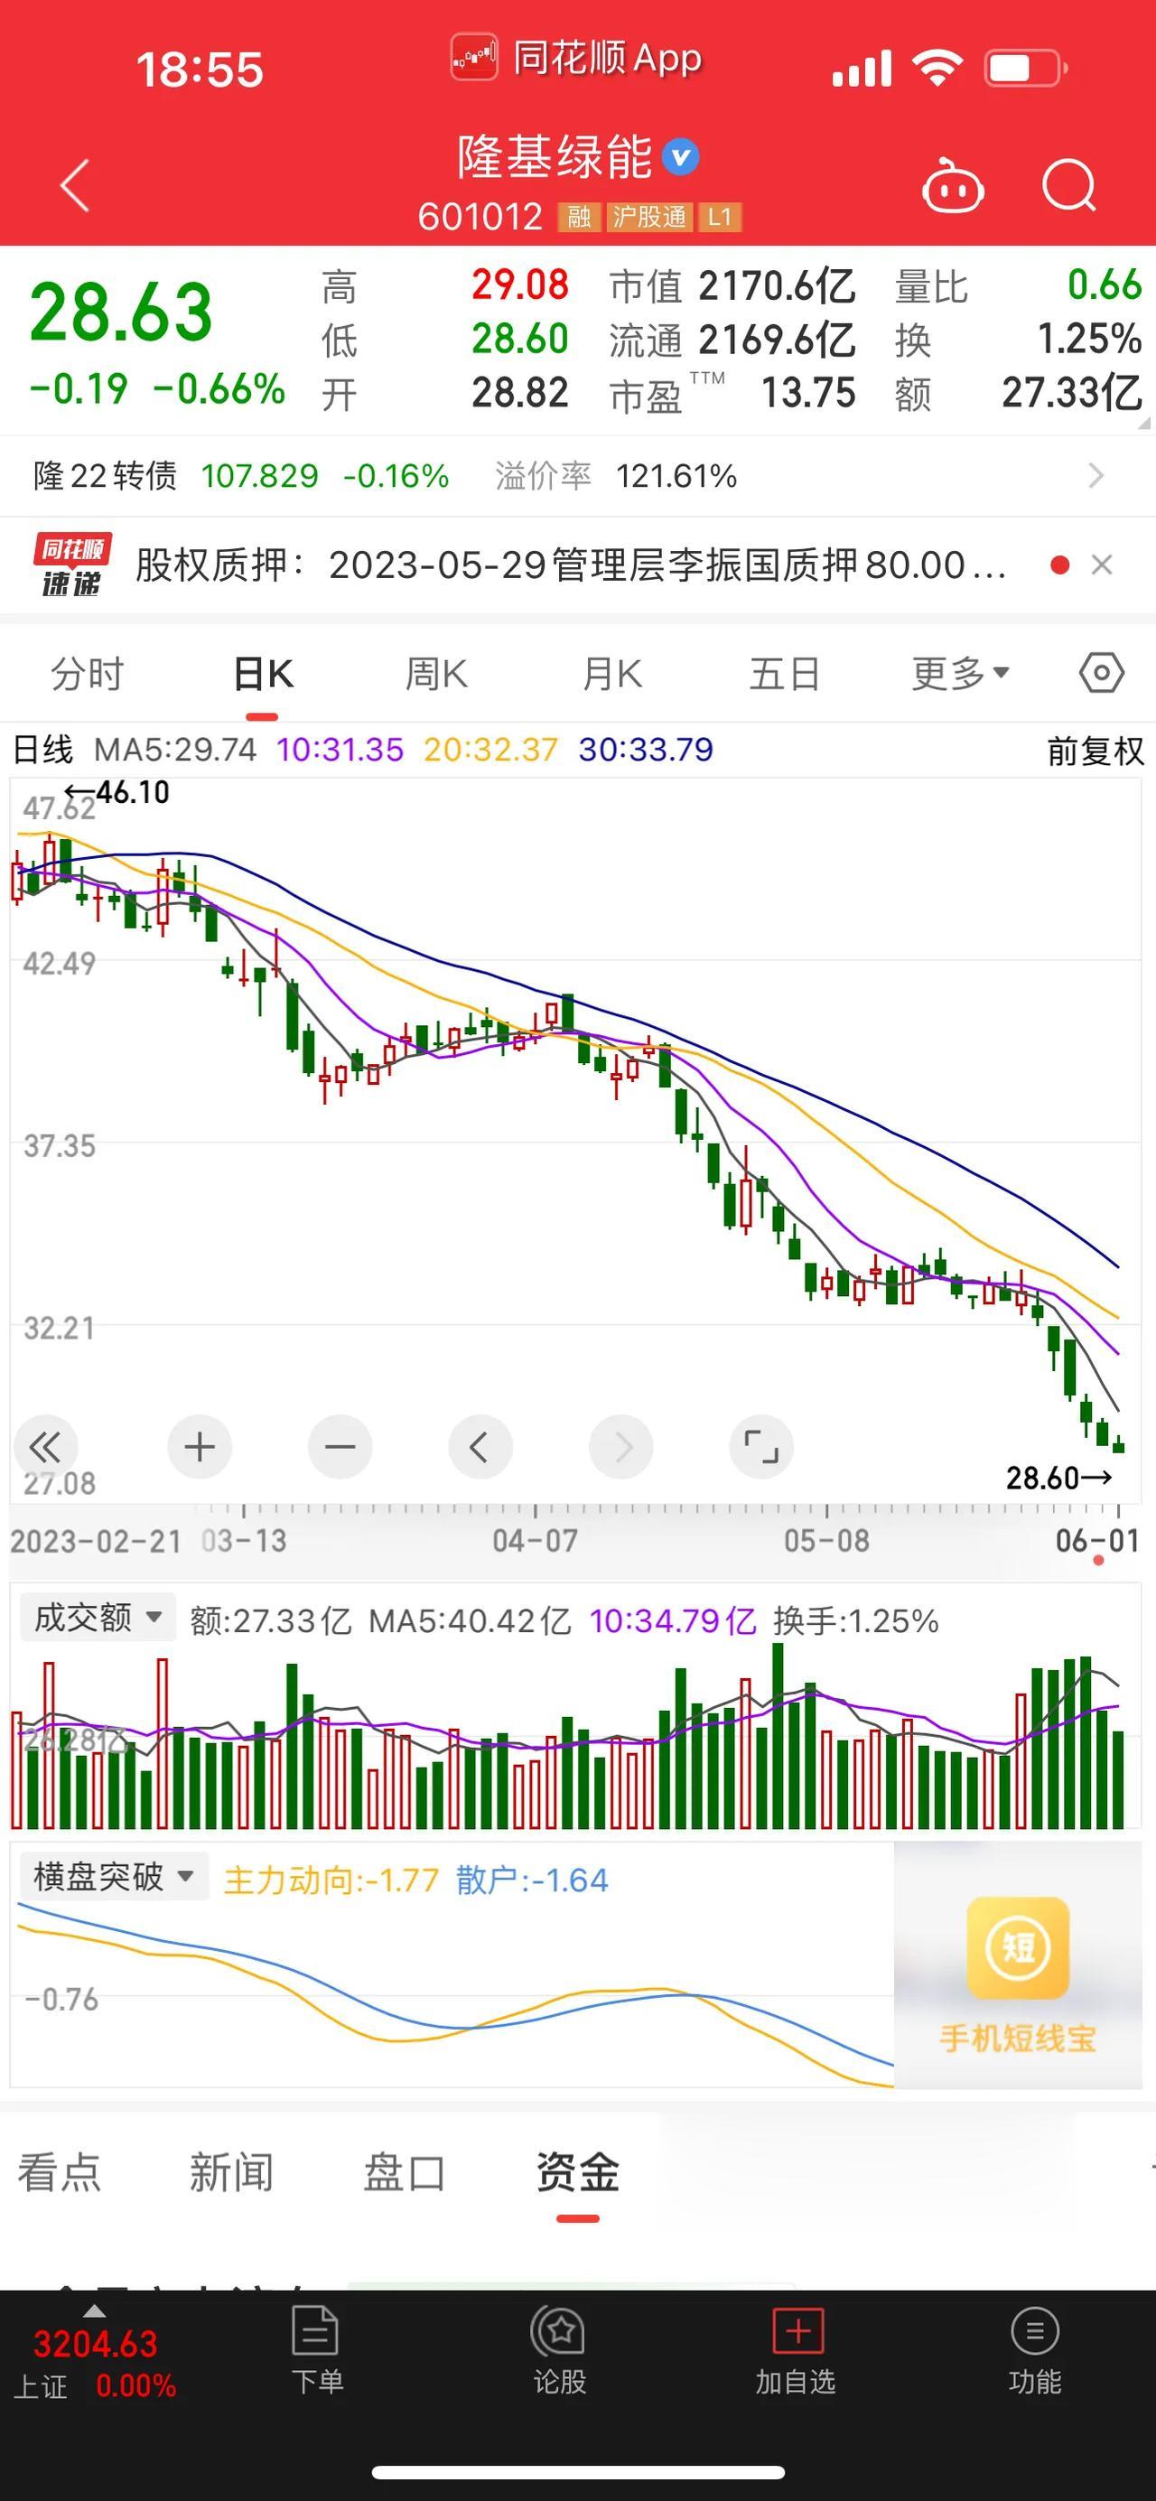Open chart settings hexagon icon

pos(1102,673)
